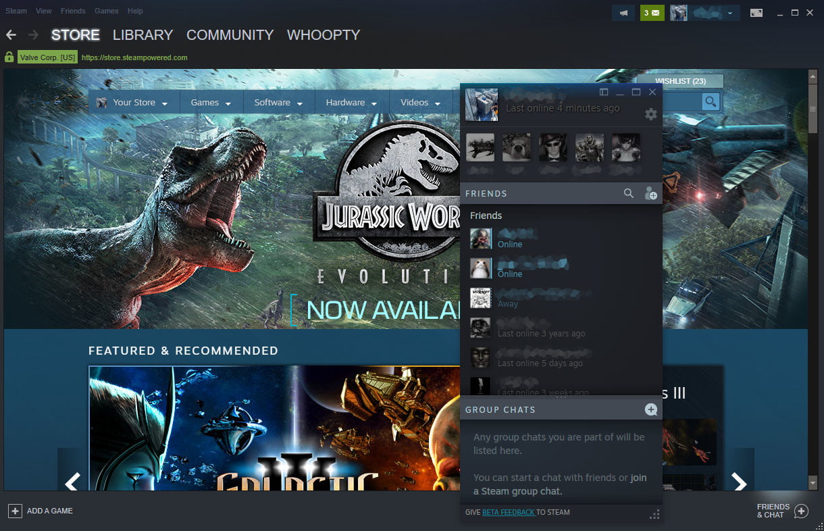824x531 pixels.
Task: Open the featured space strategy game artwork
Action: tap(274, 428)
